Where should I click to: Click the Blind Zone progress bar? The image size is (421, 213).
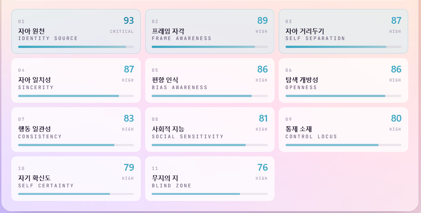[210, 194]
